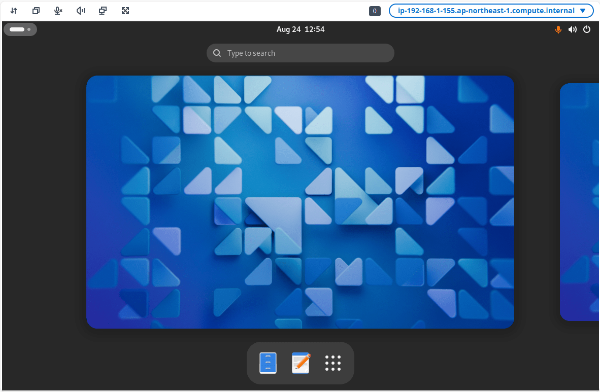Click into the Type to search field
Screen dimensions: 600x392
(301, 53)
